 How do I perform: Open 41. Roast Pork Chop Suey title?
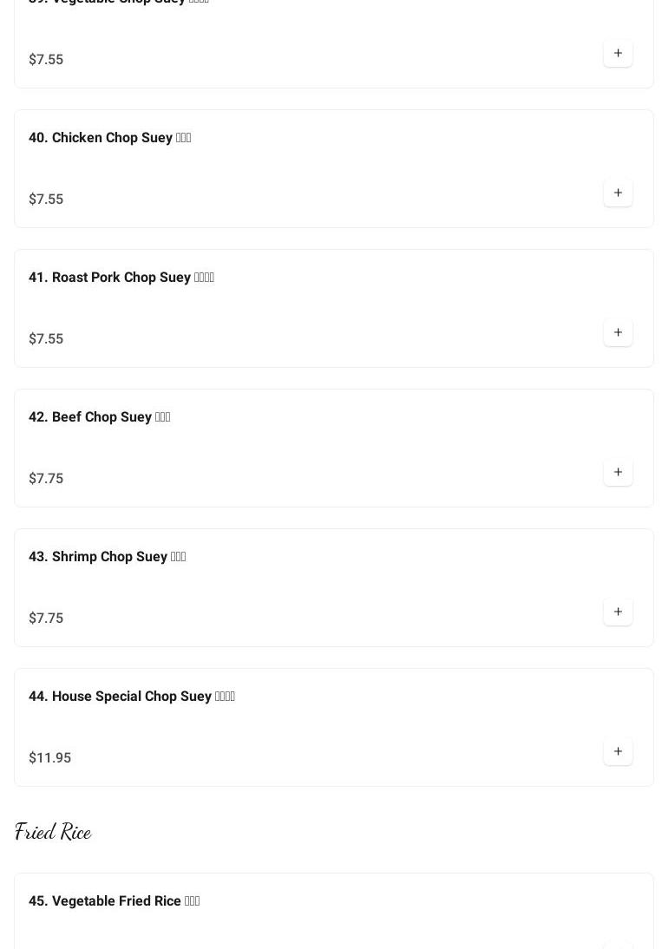[121, 278]
